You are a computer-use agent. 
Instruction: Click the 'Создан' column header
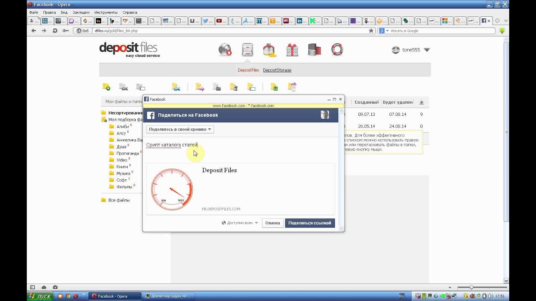(366, 102)
